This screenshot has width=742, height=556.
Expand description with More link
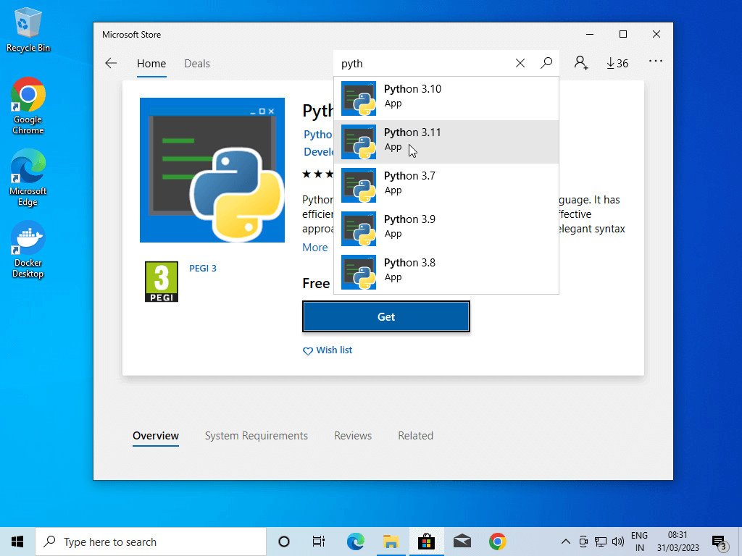(x=314, y=248)
